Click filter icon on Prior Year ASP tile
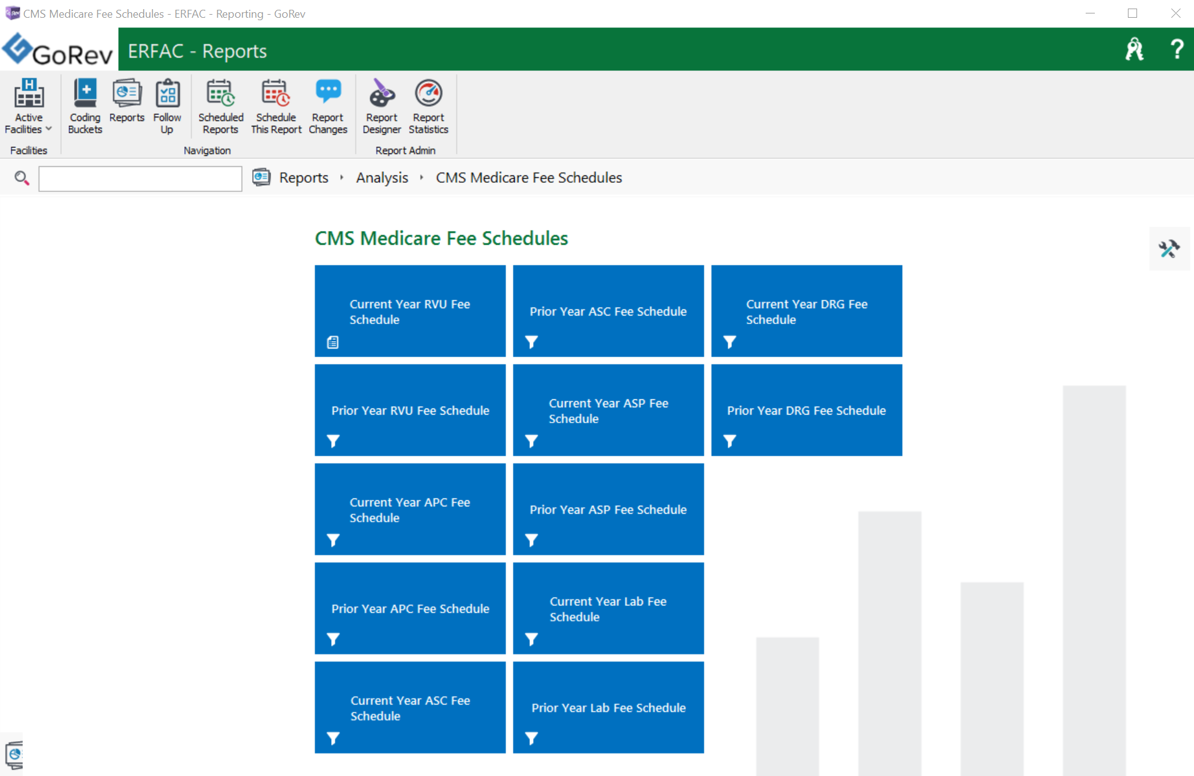The image size is (1194, 776). coord(531,540)
